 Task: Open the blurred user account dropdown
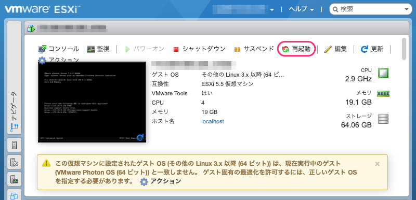pos(243,9)
